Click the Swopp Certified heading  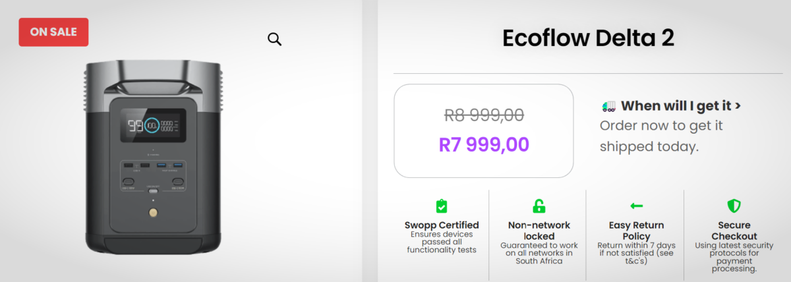pyautogui.click(x=442, y=225)
